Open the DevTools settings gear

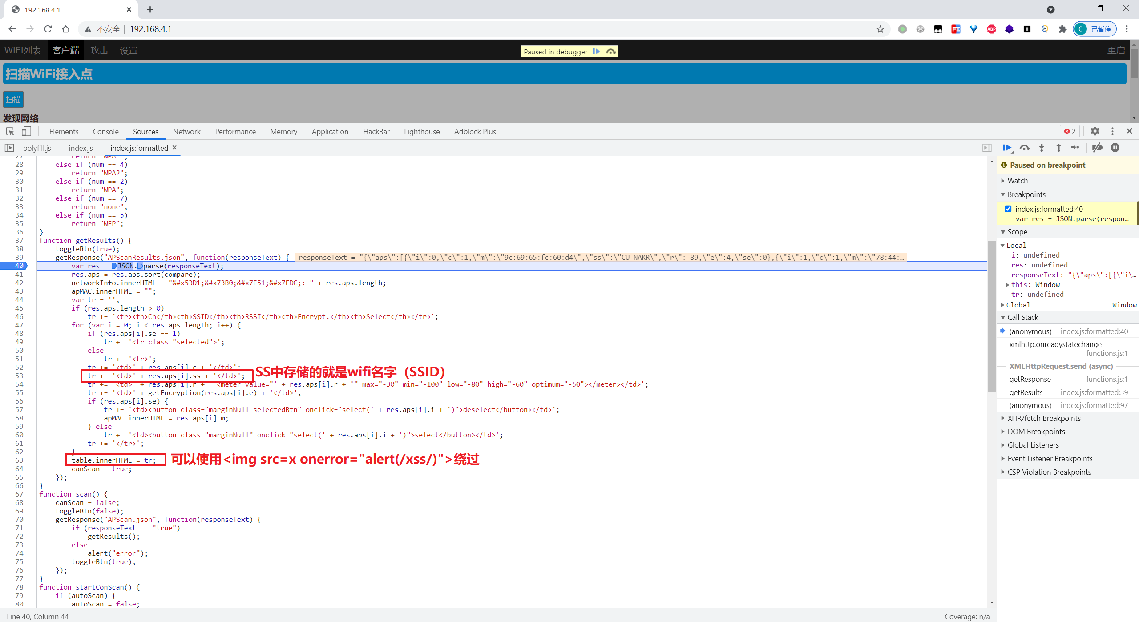[x=1095, y=131]
